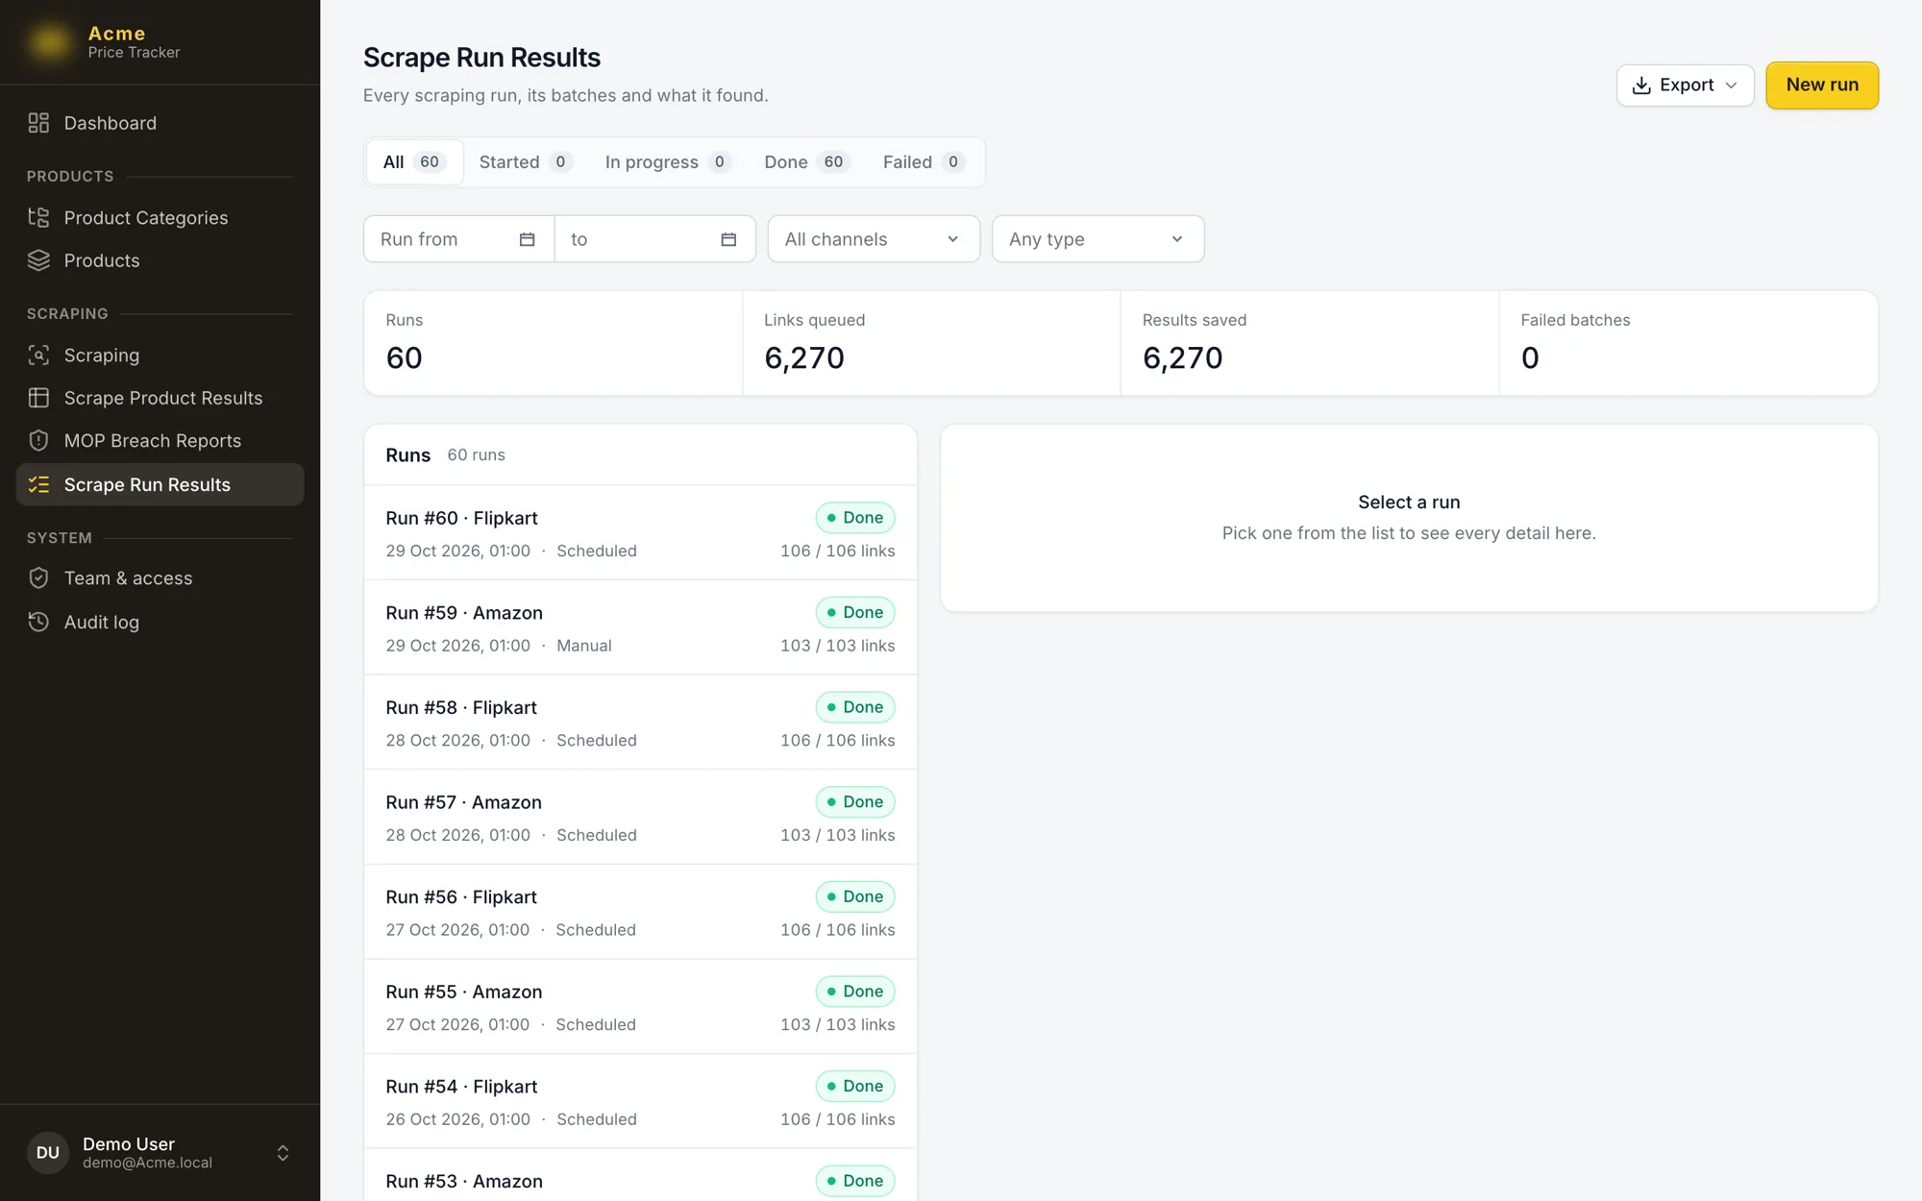1922x1201 pixels.
Task: Click the Team & access shield-check icon
Action: [x=38, y=577]
